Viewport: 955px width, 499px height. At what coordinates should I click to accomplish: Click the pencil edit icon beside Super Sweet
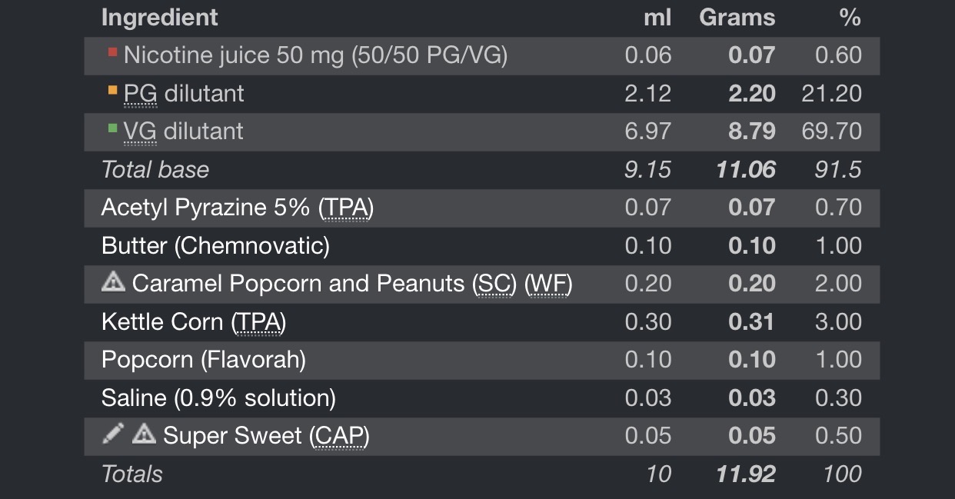[112, 435]
